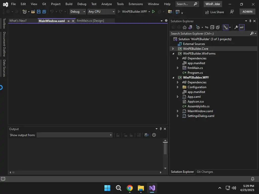Open the File menu

click(x=13, y=4)
